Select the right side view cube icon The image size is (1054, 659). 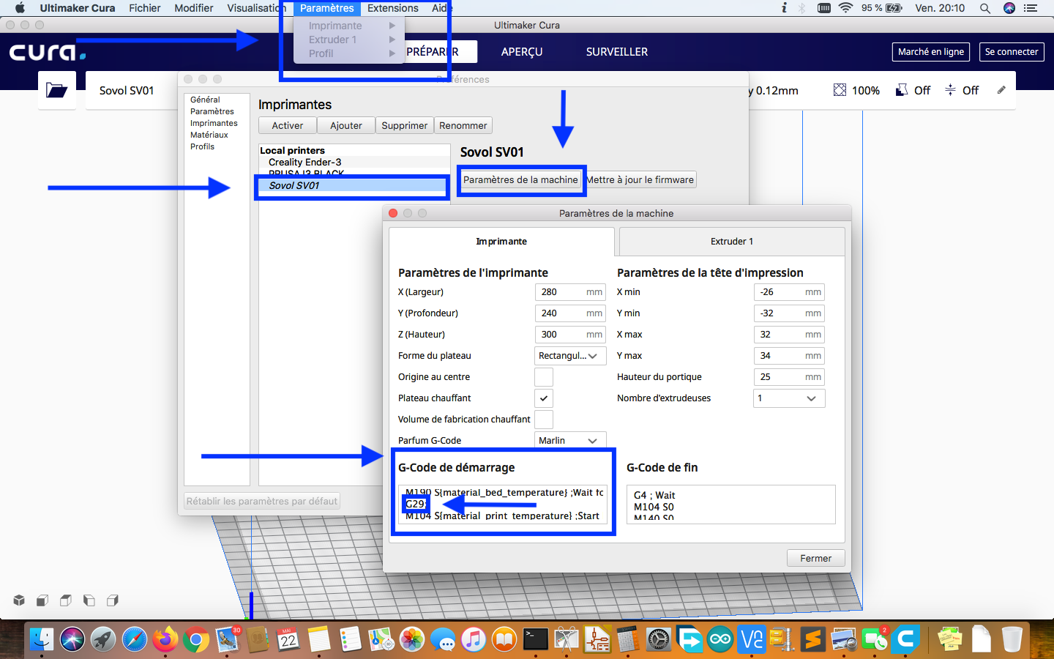pyautogui.click(x=113, y=600)
